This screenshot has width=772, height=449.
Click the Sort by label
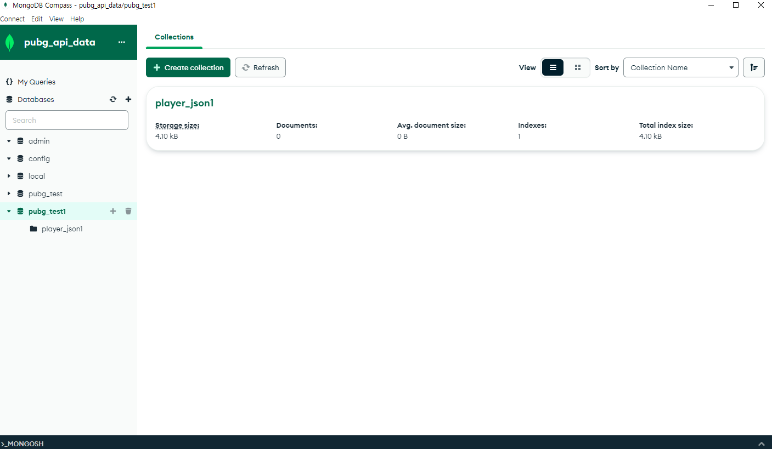pyautogui.click(x=607, y=68)
